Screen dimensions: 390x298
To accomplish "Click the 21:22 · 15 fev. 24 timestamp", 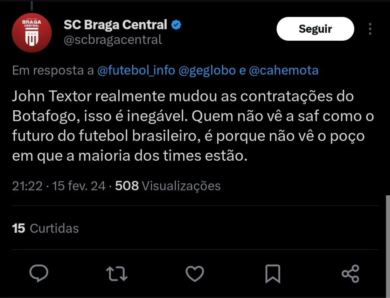I will click(59, 186).
